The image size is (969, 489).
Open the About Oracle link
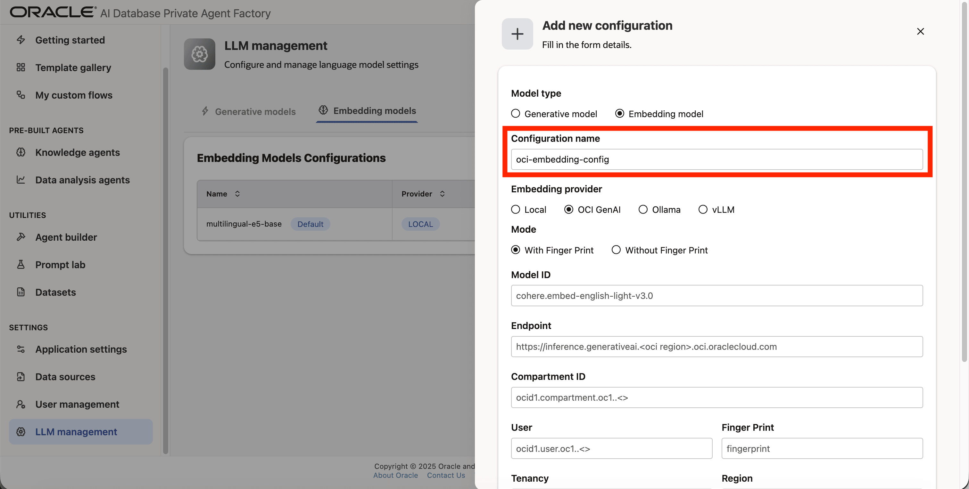395,475
